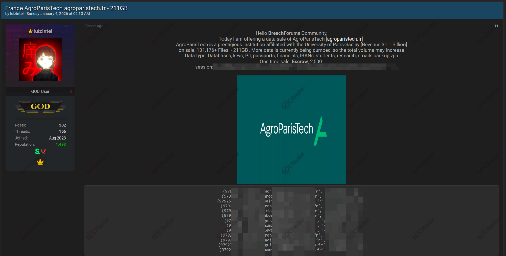The image size is (506, 256).
Task: Click the yellow crown award icon
Action: (40, 162)
